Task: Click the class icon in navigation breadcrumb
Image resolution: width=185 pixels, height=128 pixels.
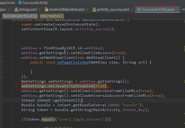Action: (20, 2)
